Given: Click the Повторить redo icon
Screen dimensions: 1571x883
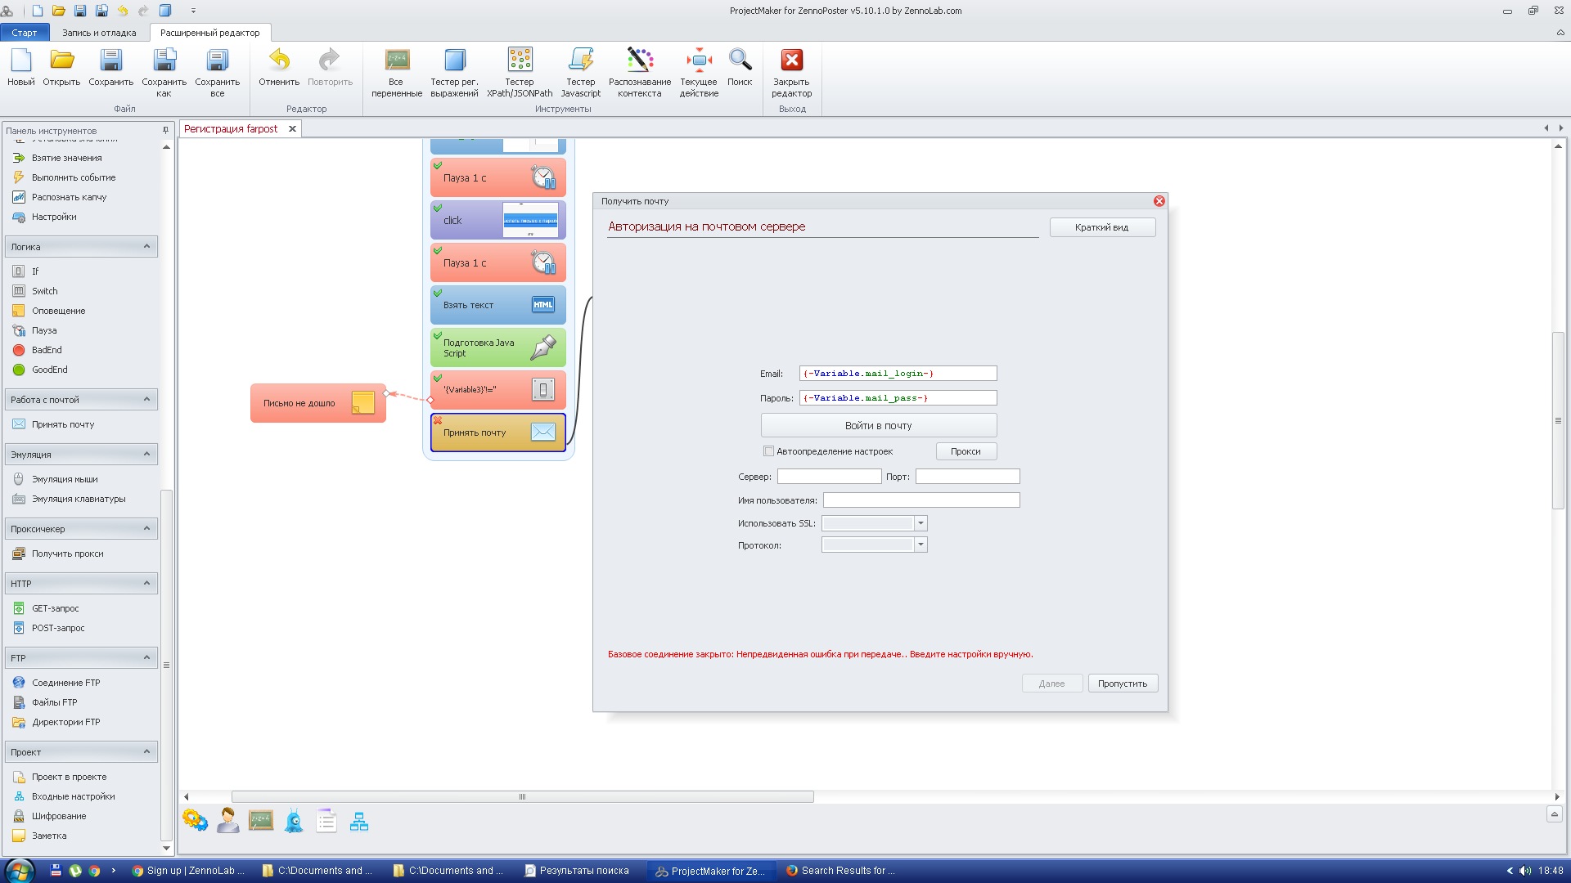Looking at the screenshot, I should (x=330, y=67).
